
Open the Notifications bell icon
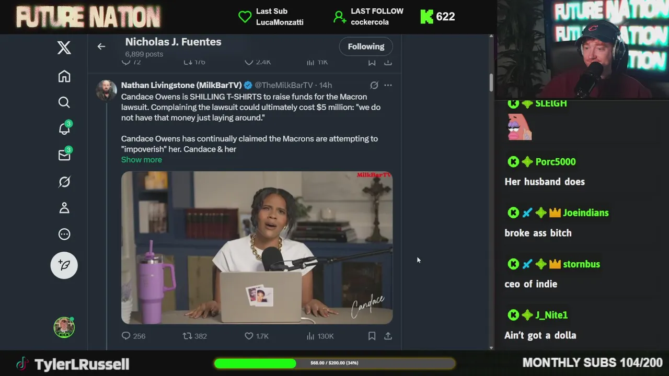click(64, 128)
